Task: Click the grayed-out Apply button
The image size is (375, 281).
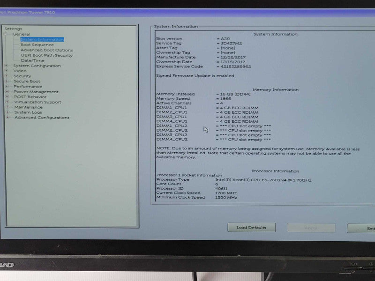Action: 311,228
